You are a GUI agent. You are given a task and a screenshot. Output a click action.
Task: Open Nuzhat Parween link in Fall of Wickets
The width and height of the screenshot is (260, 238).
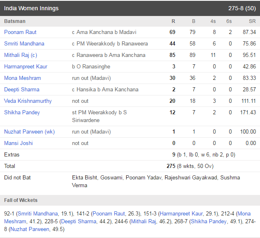(x=29, y=229)
